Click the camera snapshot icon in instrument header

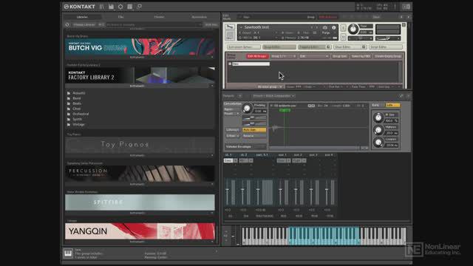pos(325,28)
